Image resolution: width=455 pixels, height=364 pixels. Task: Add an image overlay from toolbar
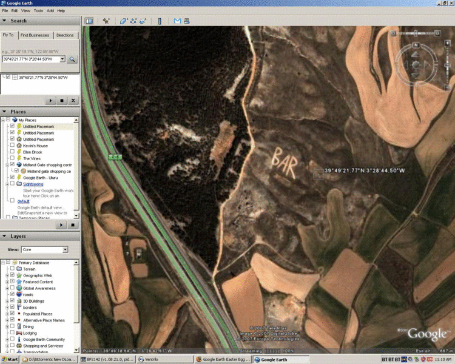pos(143,21)
